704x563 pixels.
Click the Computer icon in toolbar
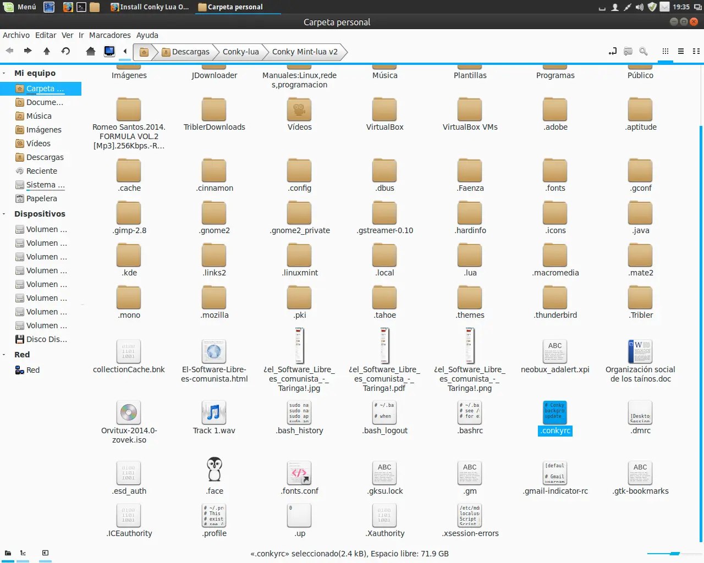109,51
